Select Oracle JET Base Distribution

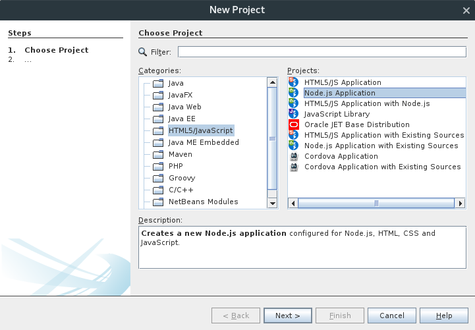click(x=357, y=124)
